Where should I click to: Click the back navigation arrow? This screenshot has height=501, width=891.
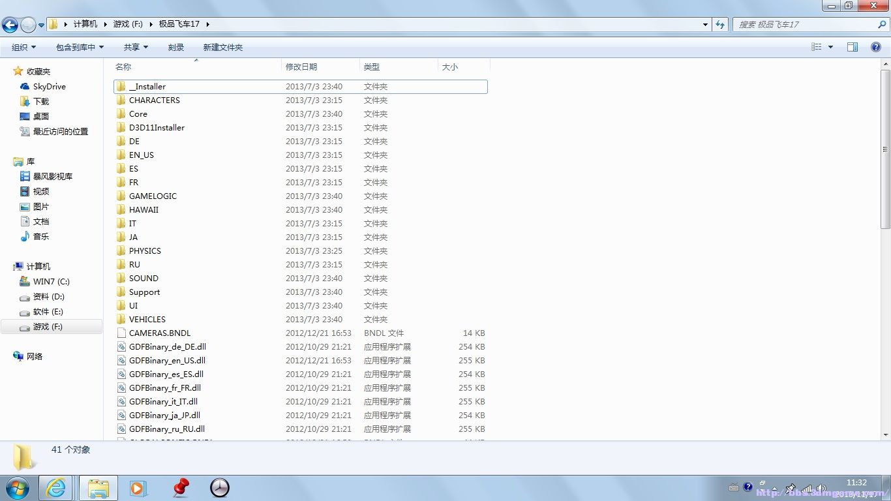[x=11, y=24]
